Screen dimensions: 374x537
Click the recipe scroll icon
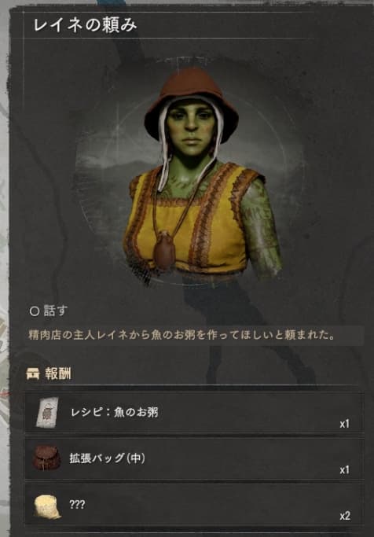48,412
